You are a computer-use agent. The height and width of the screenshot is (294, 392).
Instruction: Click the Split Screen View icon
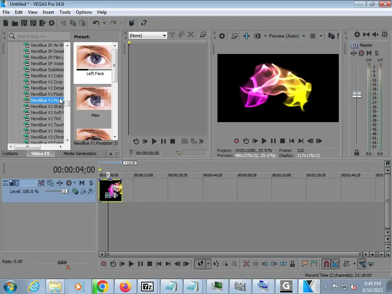[x=257, y=36]
